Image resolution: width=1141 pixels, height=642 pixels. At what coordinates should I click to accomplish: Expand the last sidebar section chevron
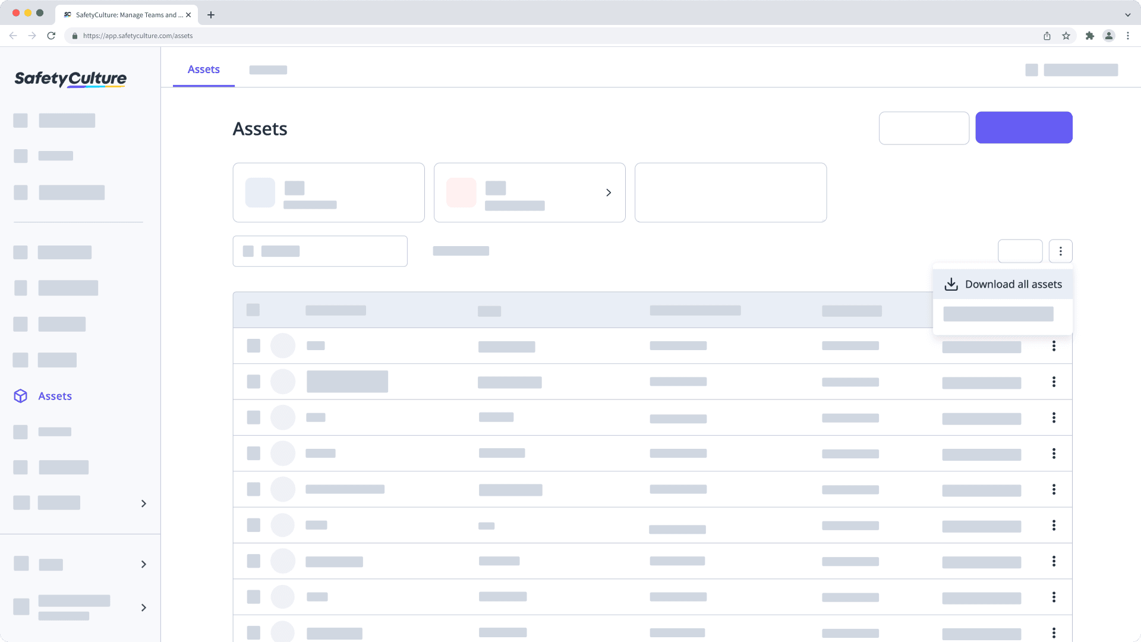(x=143, y=608)
